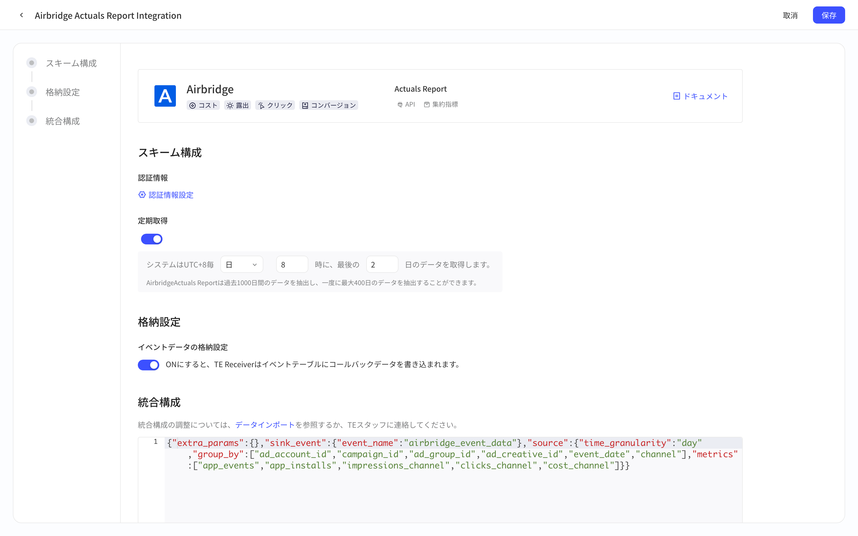Toggle the event data storage switch

pyautogui.click(x=148, y=365)
